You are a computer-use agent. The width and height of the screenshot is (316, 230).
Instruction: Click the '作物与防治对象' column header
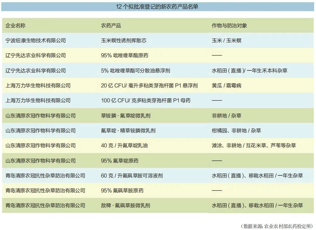229,26
